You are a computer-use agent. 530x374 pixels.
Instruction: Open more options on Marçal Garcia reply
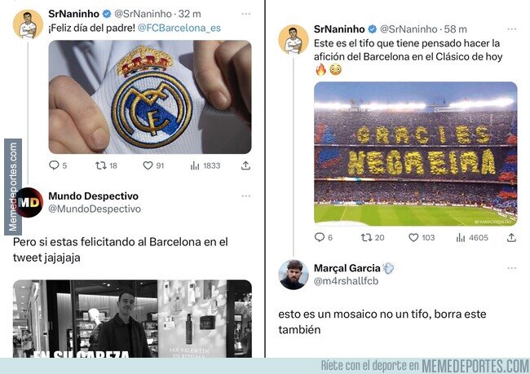click(x=512, y=268)
